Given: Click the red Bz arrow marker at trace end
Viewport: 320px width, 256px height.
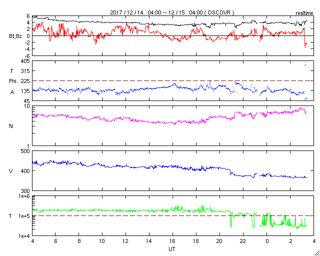Looking at the screenshot, I should (305, 43).
